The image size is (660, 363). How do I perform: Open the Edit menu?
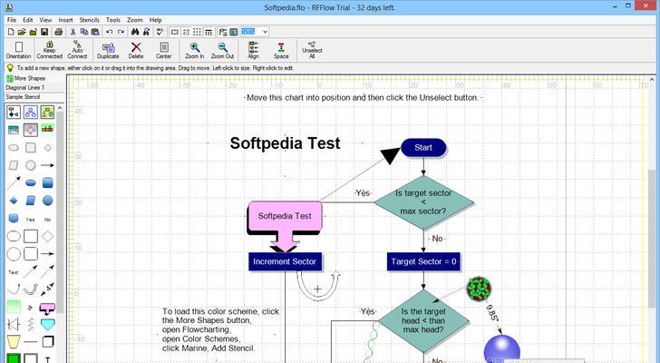pos(28,20)
